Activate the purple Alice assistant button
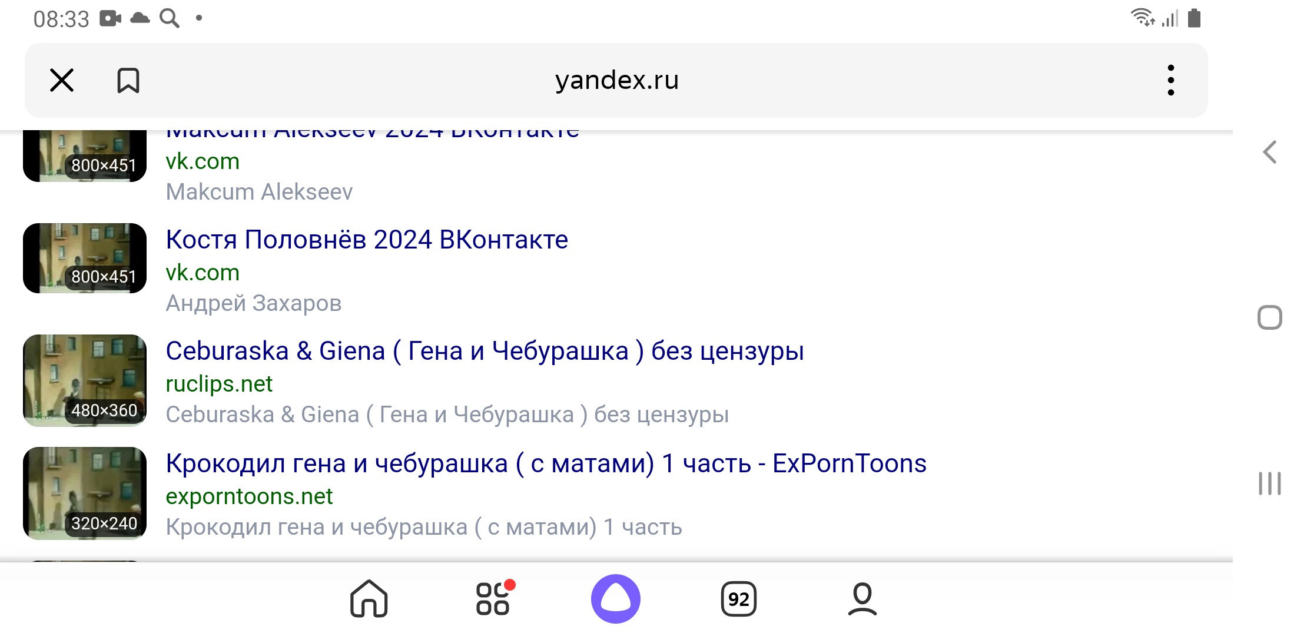The width and height of the screenshot is (1307, 636). 615,598
